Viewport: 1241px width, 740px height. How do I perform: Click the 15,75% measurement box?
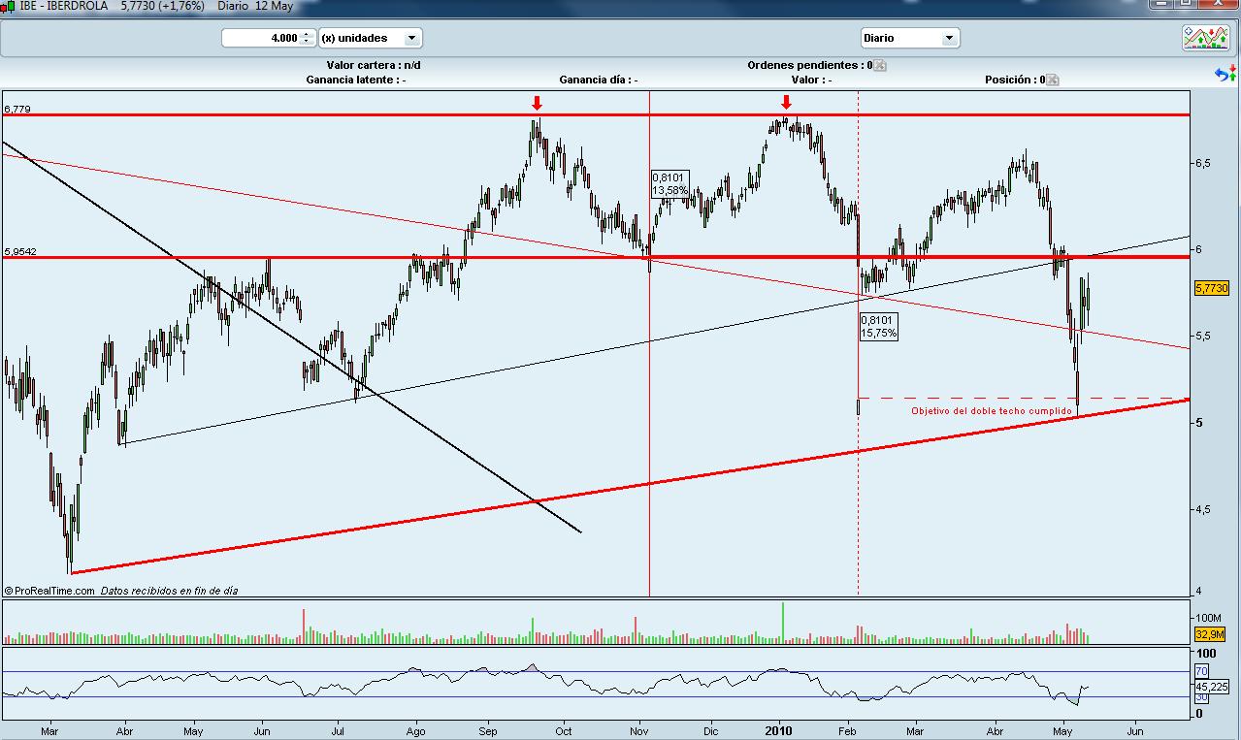point(878,327)
